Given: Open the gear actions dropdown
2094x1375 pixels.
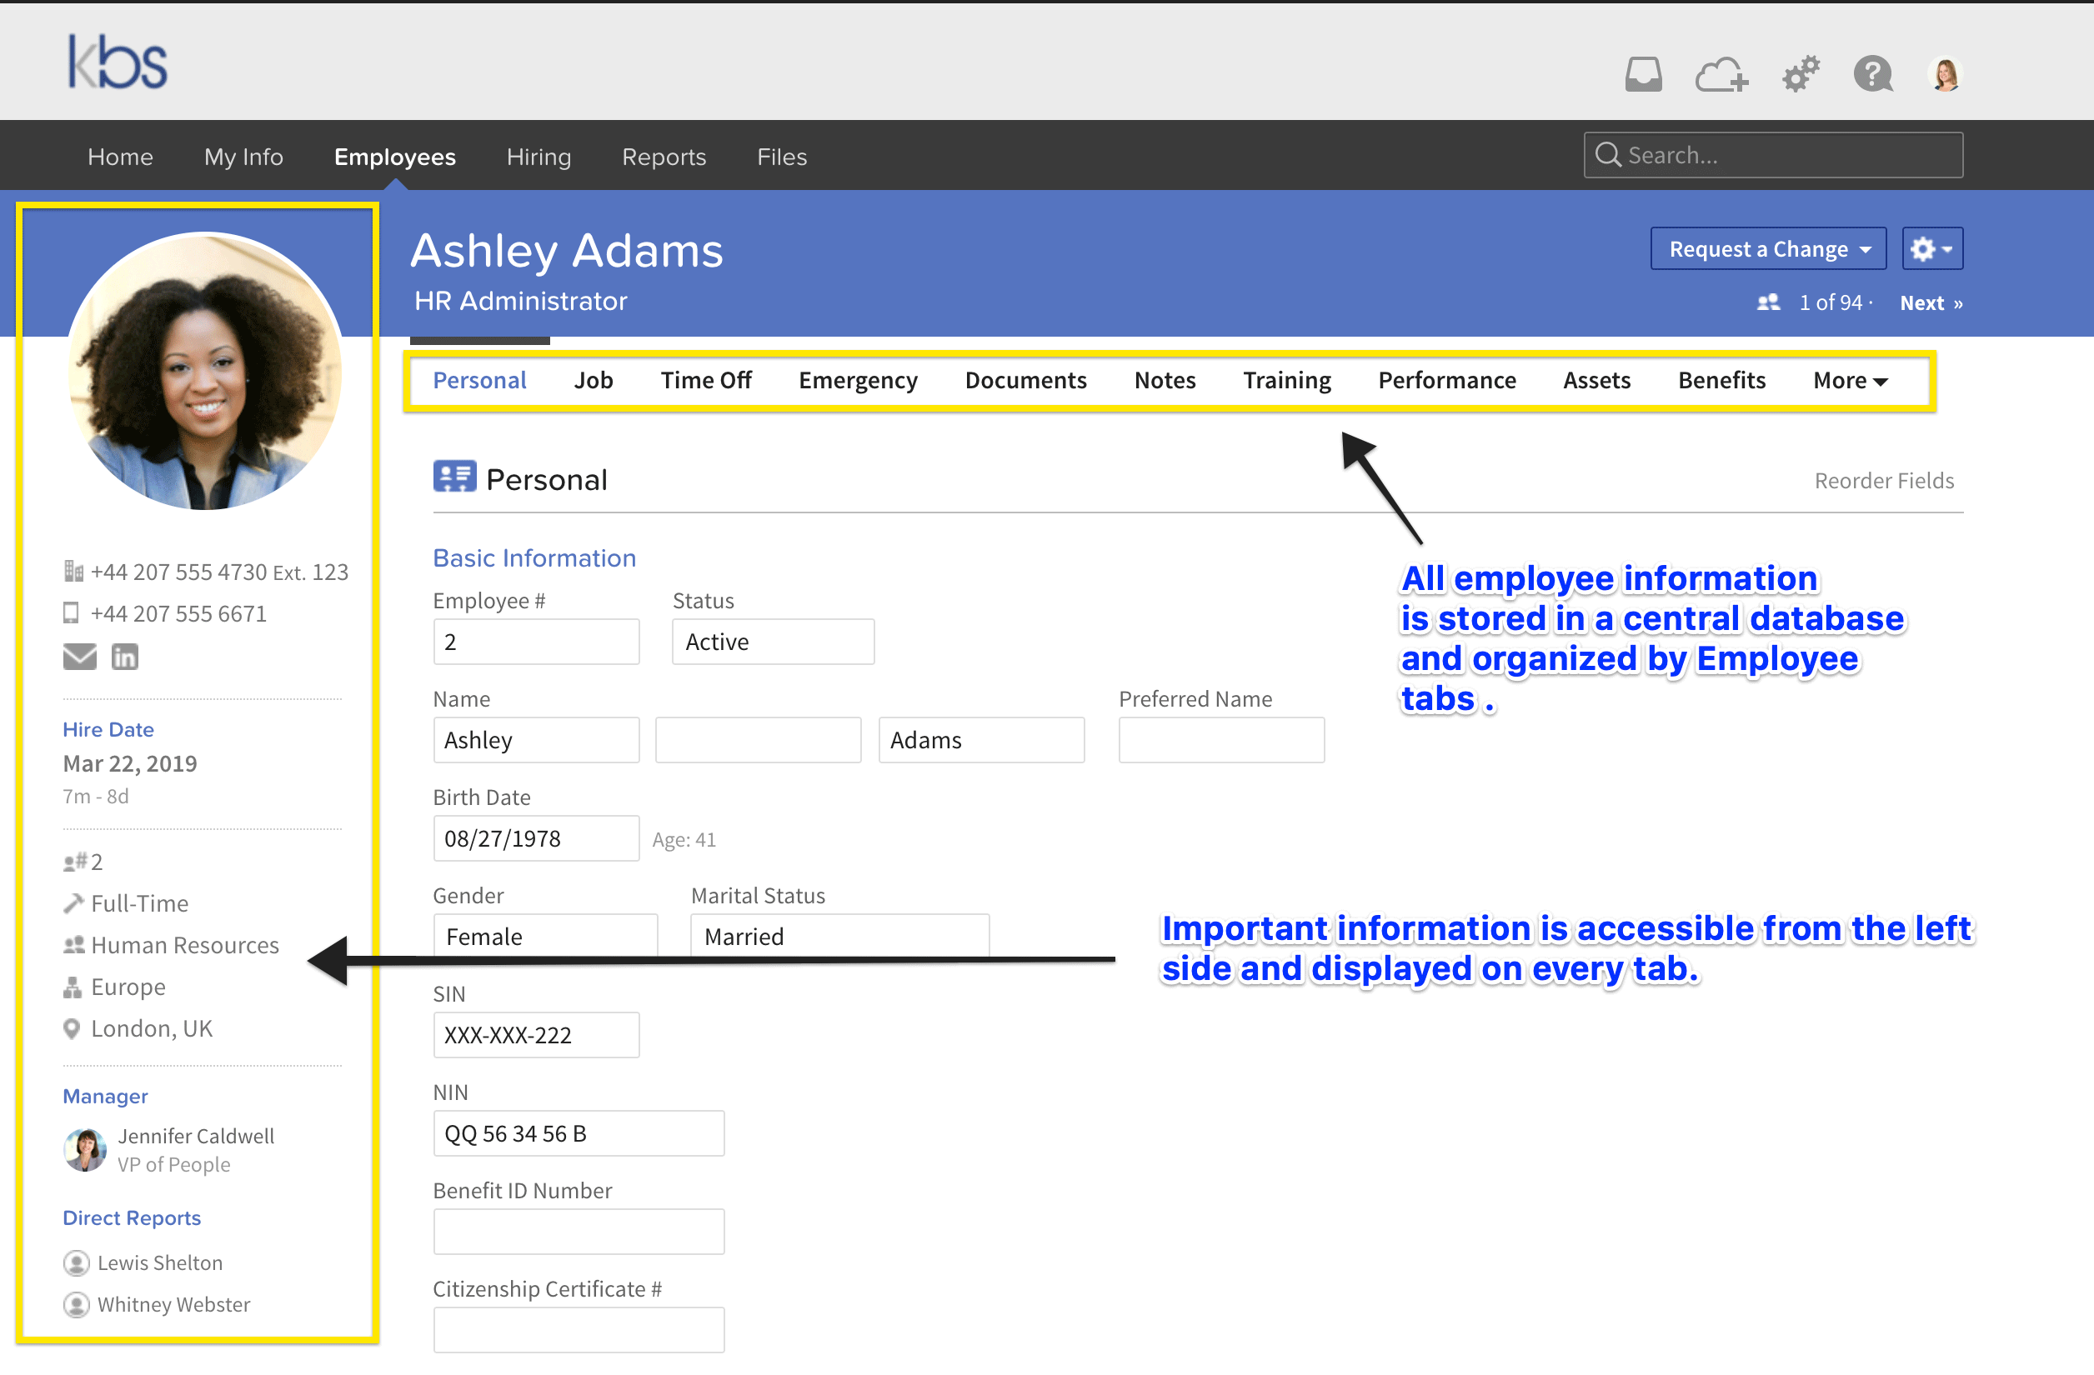Looking at the screenshot, I should coord(1931,249).
